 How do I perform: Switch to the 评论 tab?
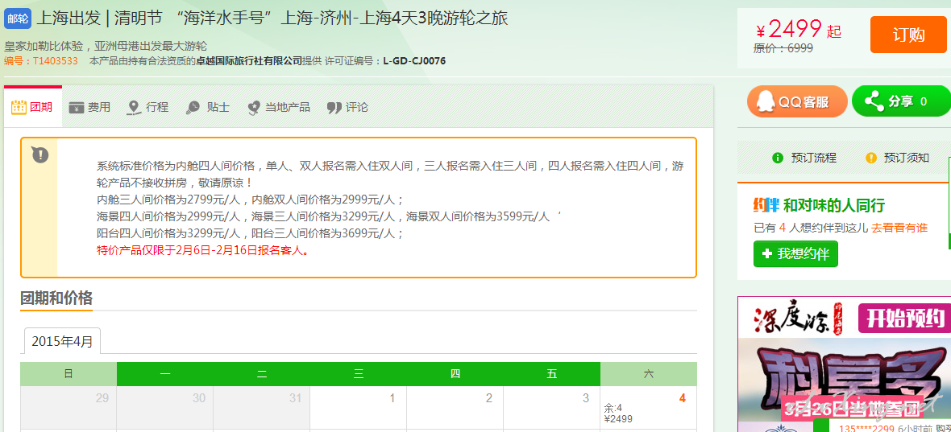[347, 107]
